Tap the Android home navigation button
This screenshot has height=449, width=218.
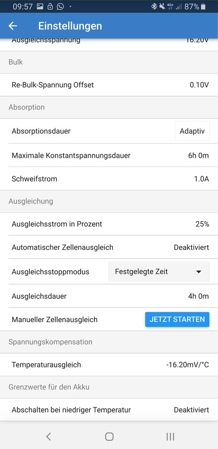(x=109, y=436)
